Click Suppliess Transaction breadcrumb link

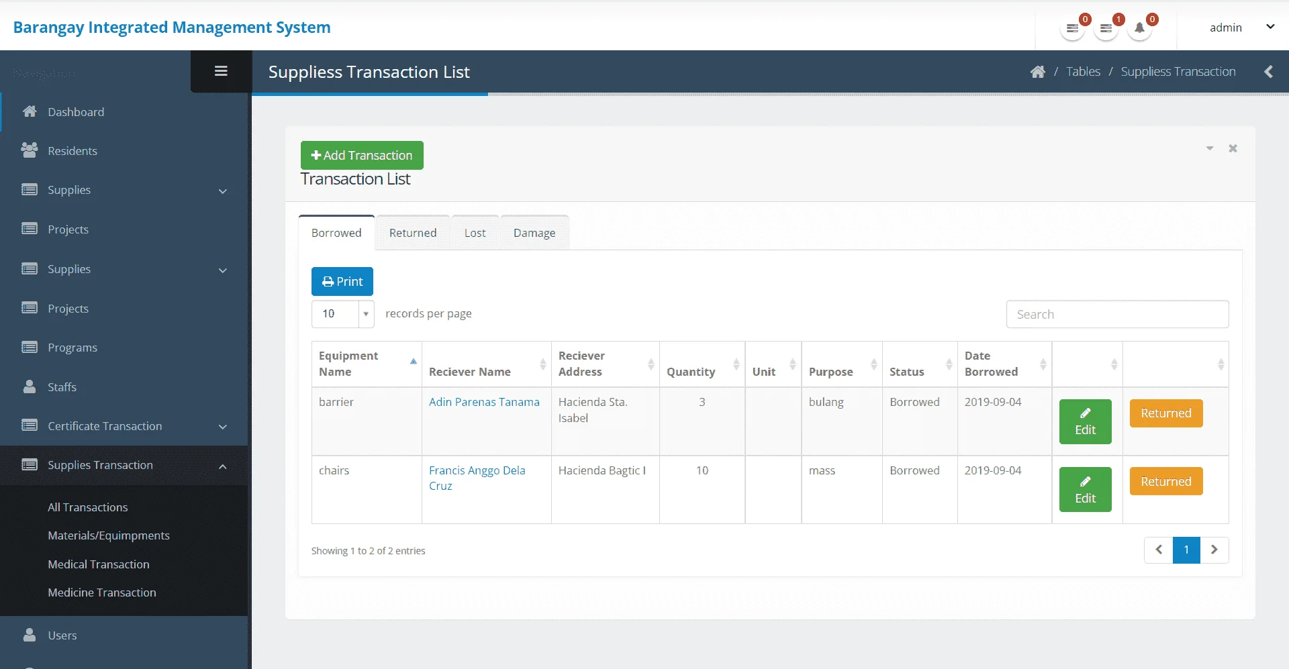point(1178,72)
